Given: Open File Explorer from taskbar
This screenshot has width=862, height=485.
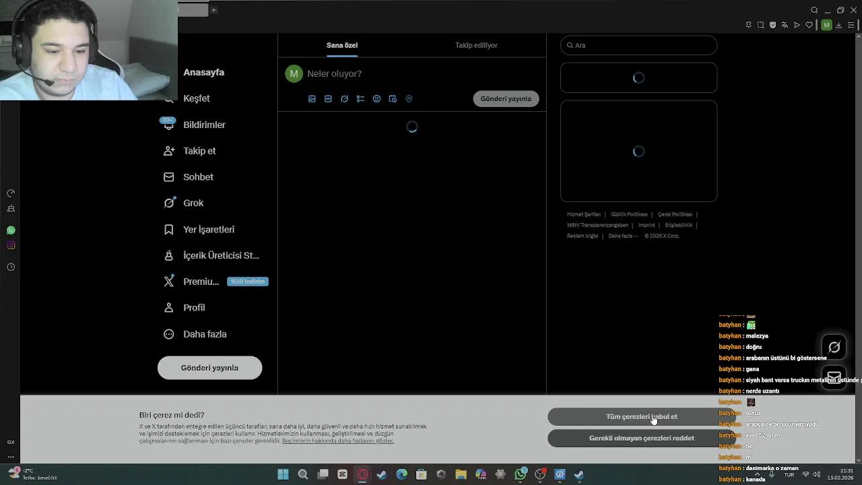Looking at the screenshot, I should point(461,474).
